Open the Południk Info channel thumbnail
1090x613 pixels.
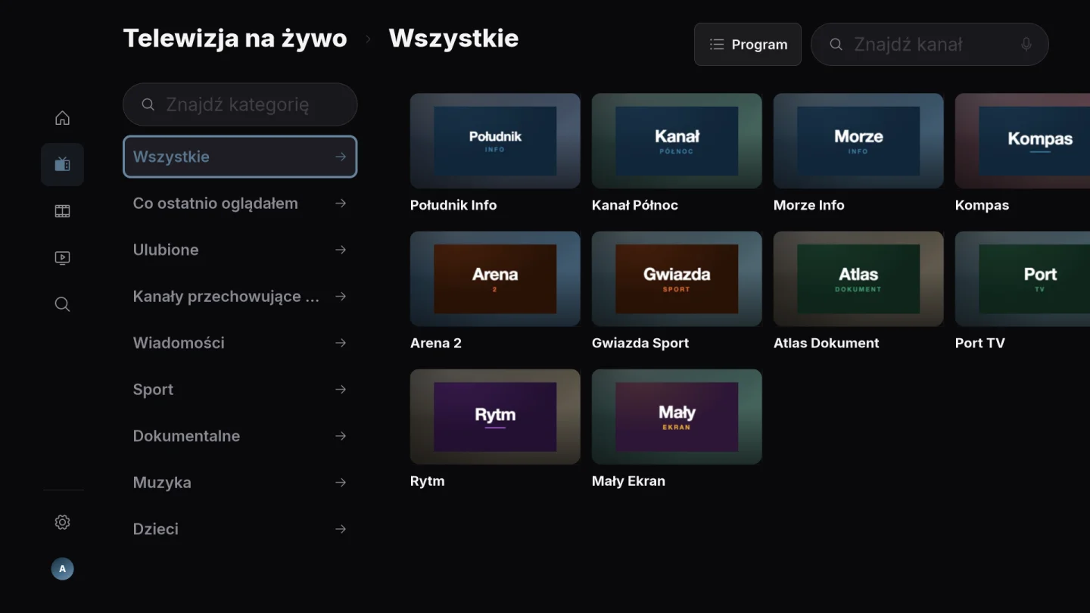click(x=495, y=141)
